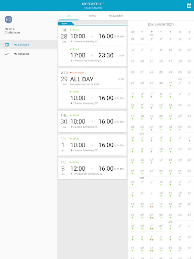Select December 31 in the calendar

(x=170, y=83)
